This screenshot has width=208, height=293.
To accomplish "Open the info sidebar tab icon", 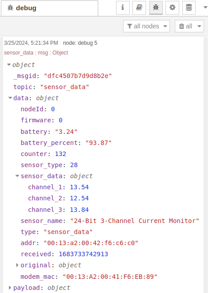I will coord(123,8).
